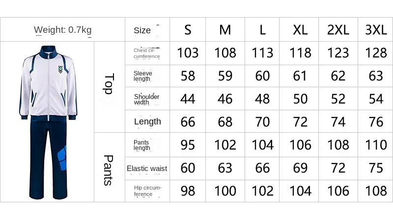Click the Weight: 0.7kg label
The image size is (393, 218).
[x=63, y=30]
